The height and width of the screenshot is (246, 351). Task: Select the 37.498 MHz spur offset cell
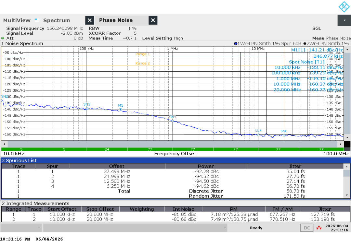click(x=117, y=171)
